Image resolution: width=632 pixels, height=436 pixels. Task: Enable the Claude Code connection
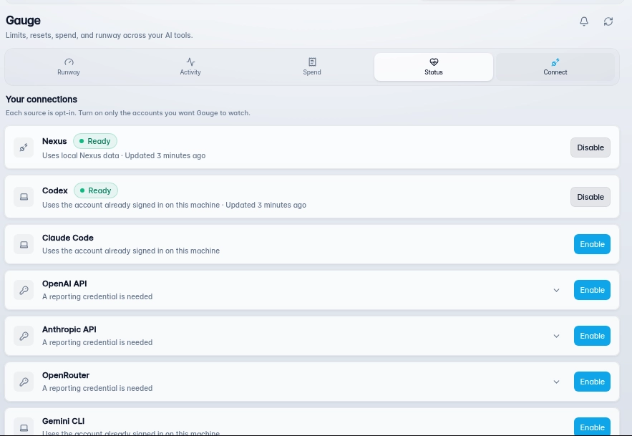[x=592, y=244]
